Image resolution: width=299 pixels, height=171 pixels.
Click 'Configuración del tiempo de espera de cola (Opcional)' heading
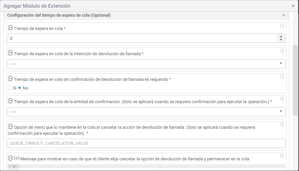click(59, 15)
